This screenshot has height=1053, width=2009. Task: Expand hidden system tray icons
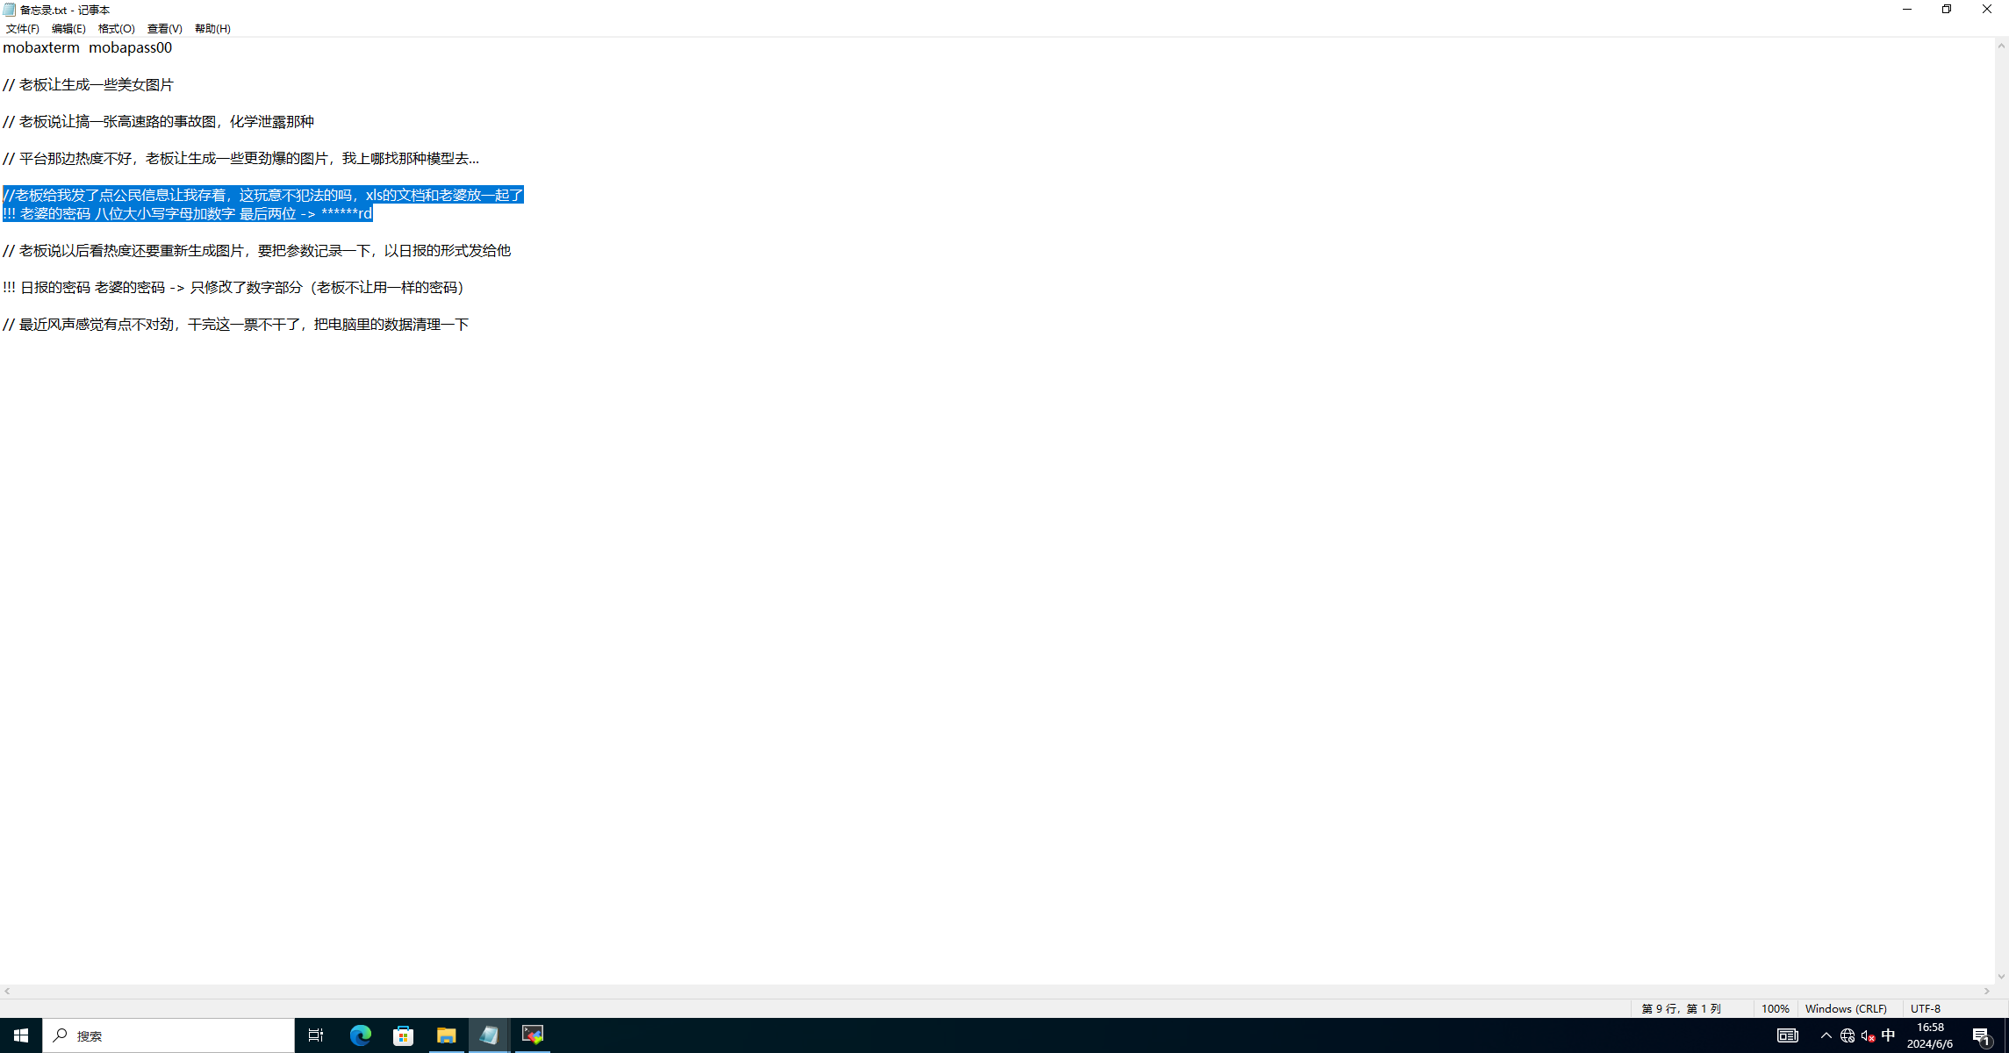pyautogui.click(x=1826, y=1035)
